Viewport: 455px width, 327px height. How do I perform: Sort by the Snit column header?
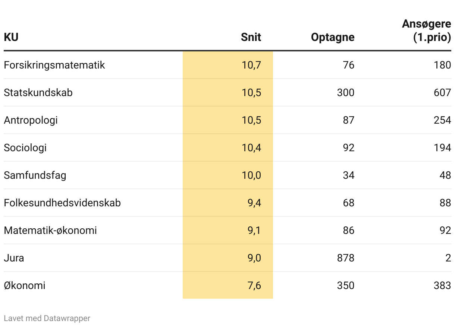251,37
